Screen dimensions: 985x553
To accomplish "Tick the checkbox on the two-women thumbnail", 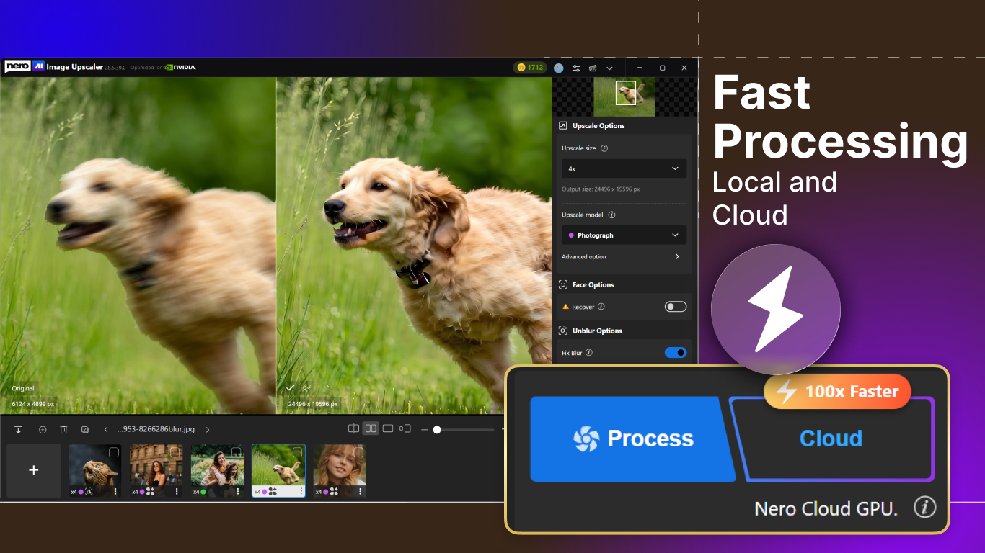I will click(236, 452).
